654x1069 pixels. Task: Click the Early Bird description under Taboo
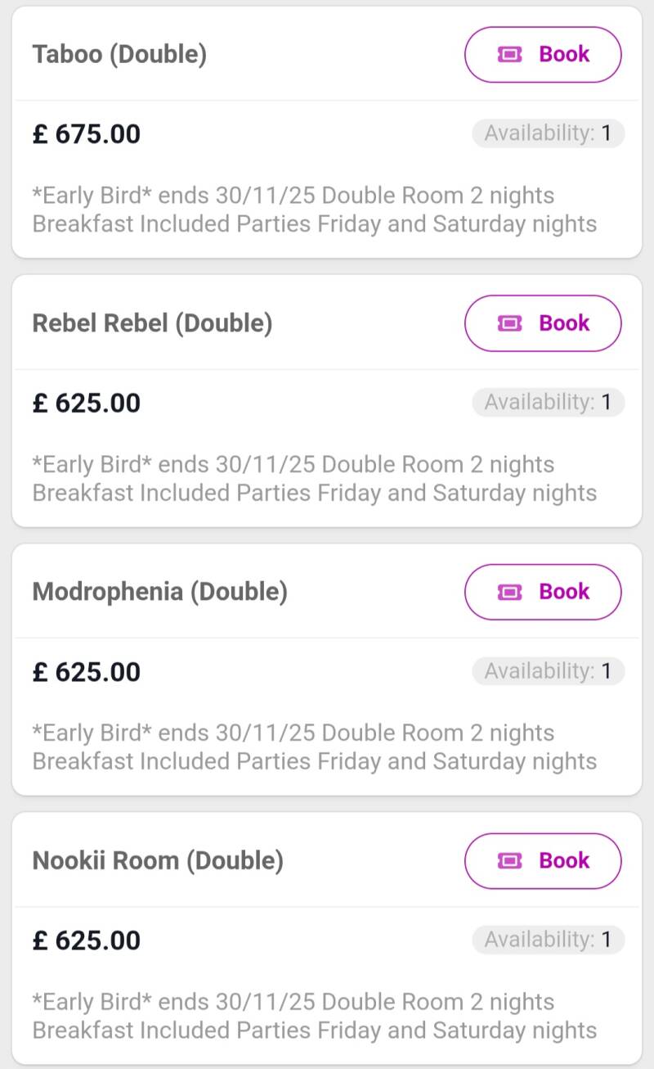pos(315,210)
